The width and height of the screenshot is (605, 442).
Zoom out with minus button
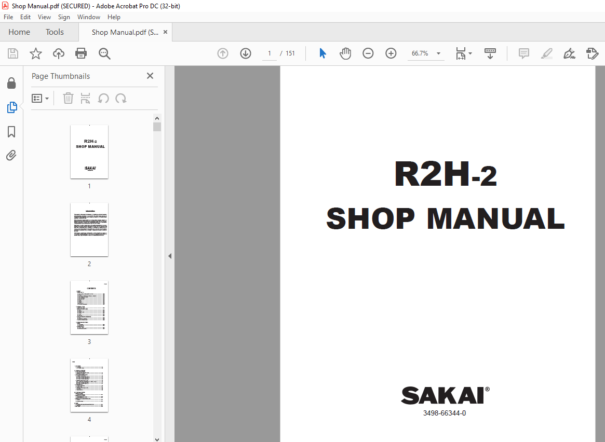point(368,53)
